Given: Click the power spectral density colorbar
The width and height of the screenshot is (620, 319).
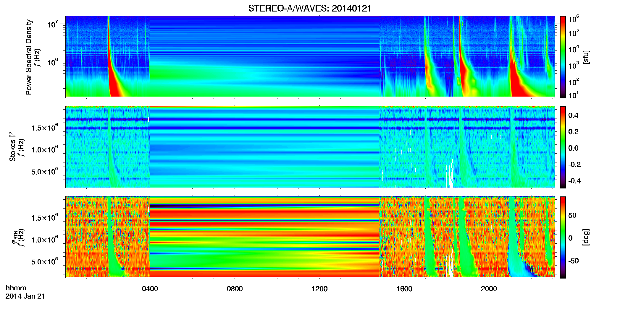Looking at the screenshot, I should click(x=563, y=57).
